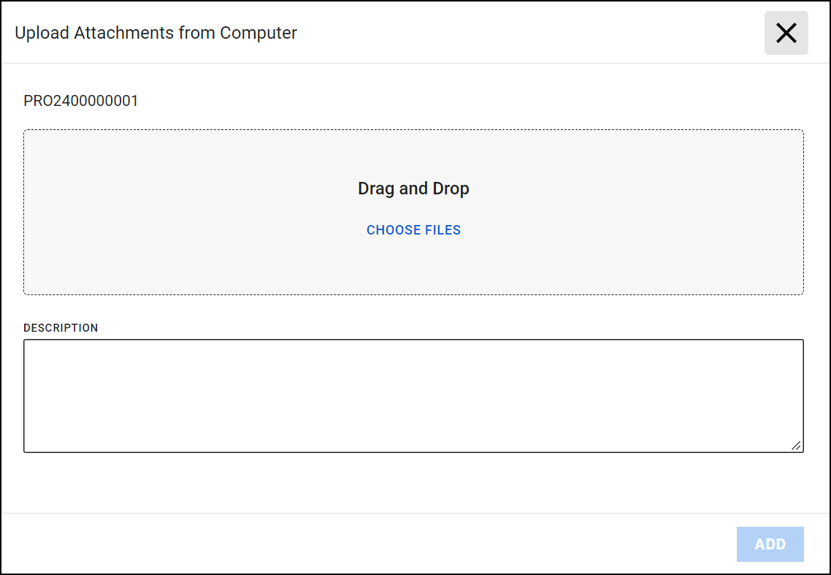
Task: Click the ADD button to attach files
Action: pyautogui.click(x=770, y=544)
